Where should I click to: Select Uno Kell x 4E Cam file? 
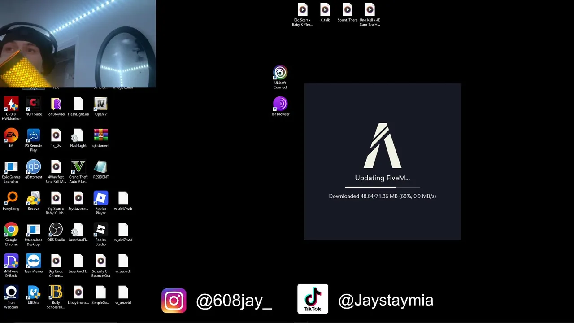pos(370,14)
